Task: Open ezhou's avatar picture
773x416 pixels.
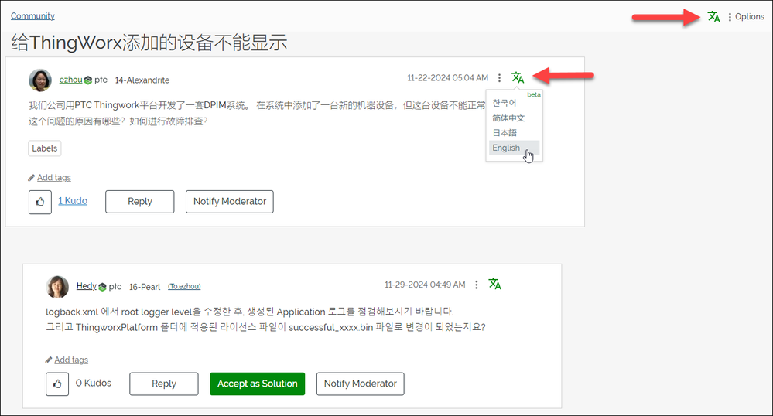Action: point(40,80)
